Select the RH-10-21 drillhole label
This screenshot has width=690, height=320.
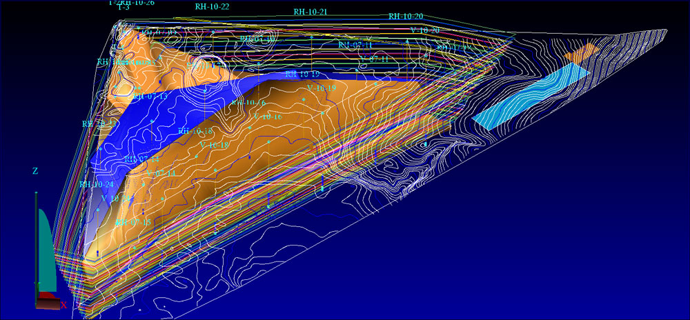click(310, 12)
